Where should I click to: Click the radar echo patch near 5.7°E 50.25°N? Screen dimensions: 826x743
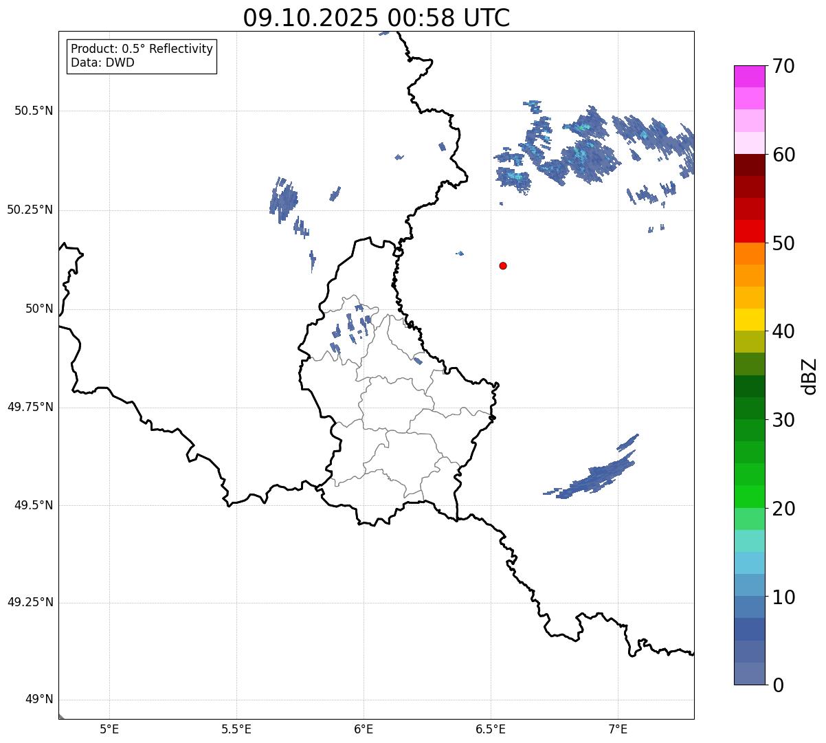point(283,200)
